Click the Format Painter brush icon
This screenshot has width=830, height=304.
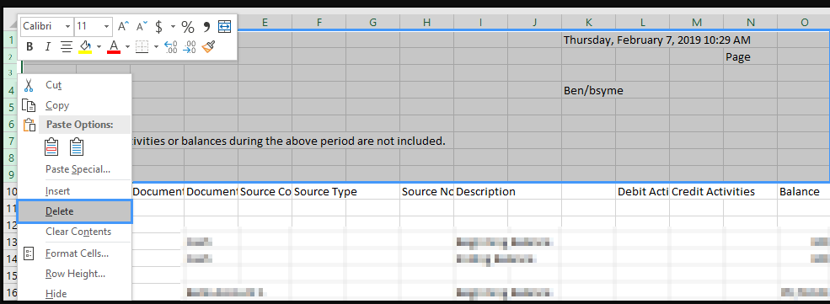click(208, 46)
